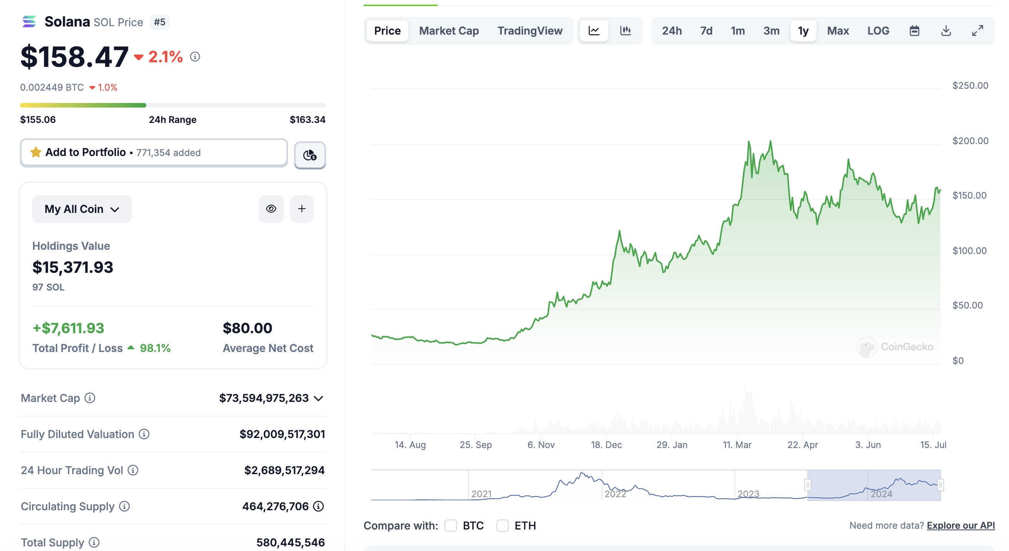Select the Market Cap chart tab
This screenshot has width=1009, height=551.
(x=449, y=31)
